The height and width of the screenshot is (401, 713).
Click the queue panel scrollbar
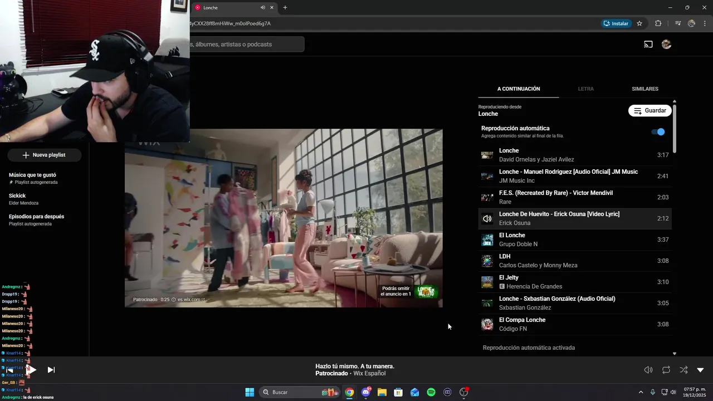pos(675,128)
